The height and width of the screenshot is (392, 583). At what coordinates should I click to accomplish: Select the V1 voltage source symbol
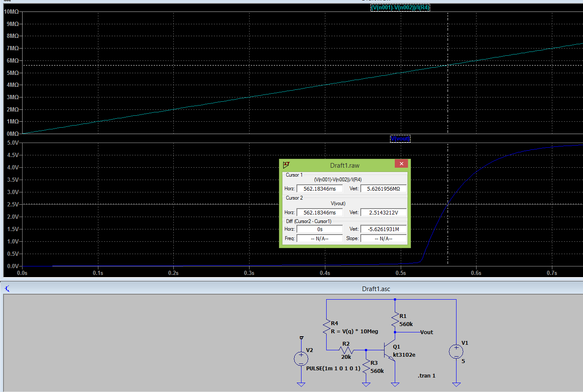tap(456, 352)
